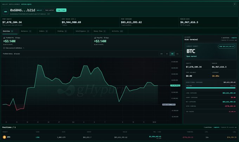Click the Copy Trade button

[x=61, y=10]
